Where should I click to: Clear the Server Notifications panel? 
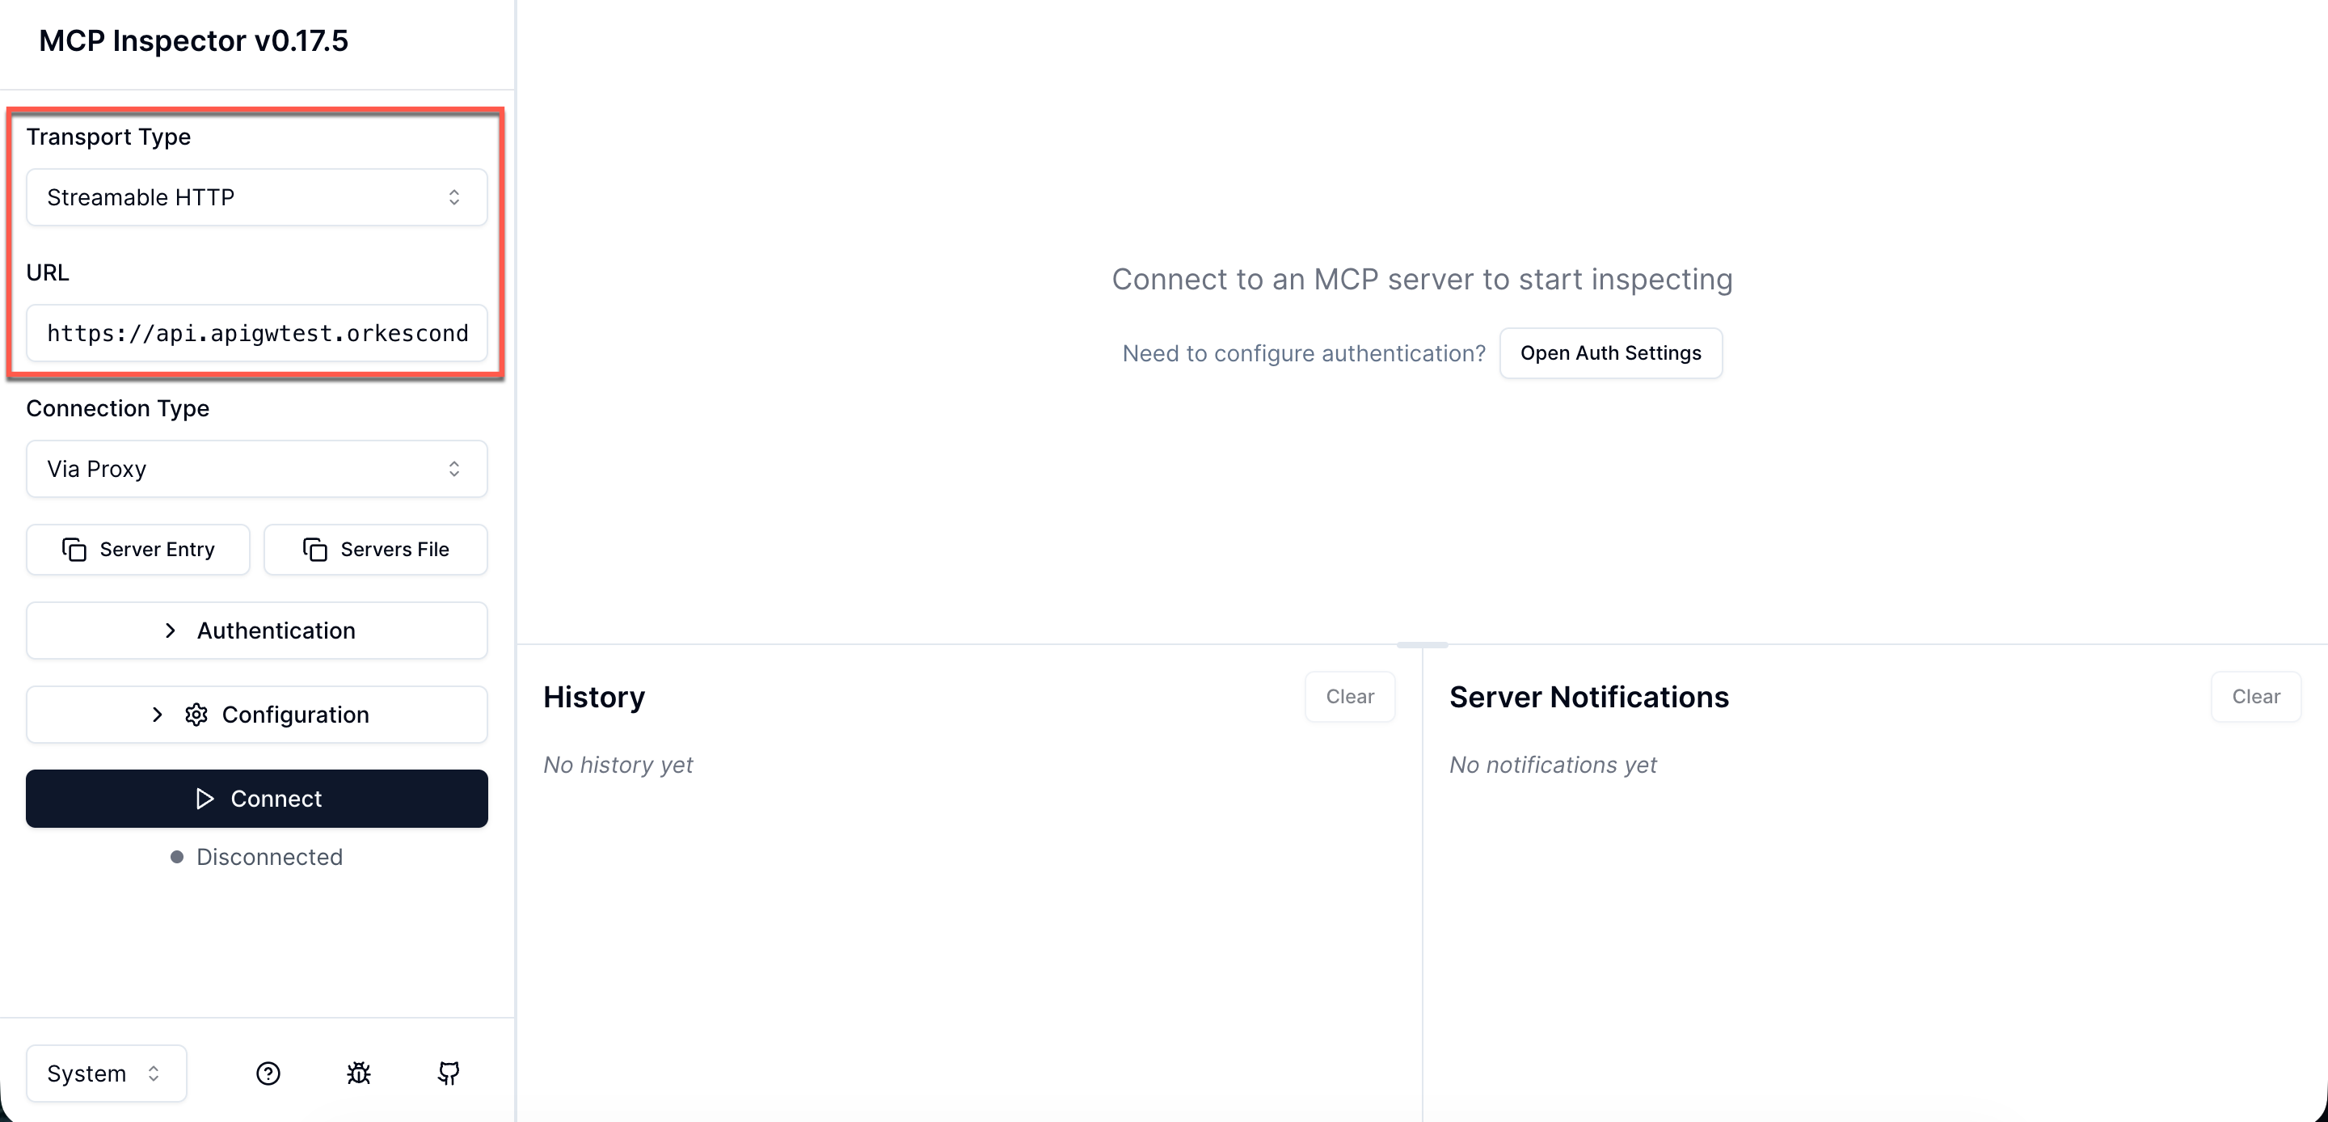coord(2256,696)
